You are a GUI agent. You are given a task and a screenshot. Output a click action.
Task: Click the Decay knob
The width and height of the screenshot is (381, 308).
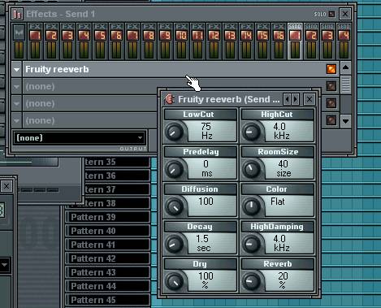[x=174, y=244]
